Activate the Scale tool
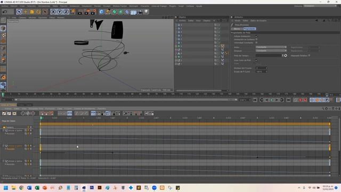Viewport: 341px width, 192px height. coord(32,12)
